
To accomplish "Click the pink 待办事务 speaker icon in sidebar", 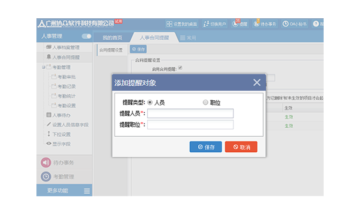I will 46,163.
